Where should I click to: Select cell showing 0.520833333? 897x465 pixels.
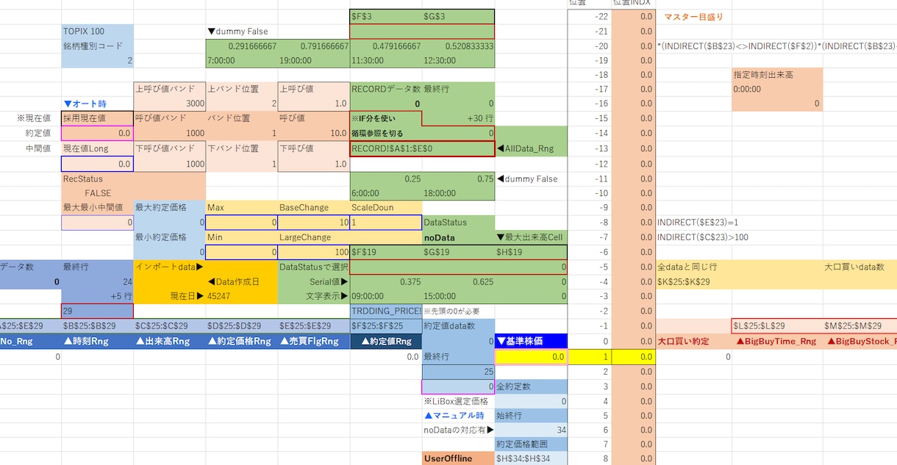458,46
